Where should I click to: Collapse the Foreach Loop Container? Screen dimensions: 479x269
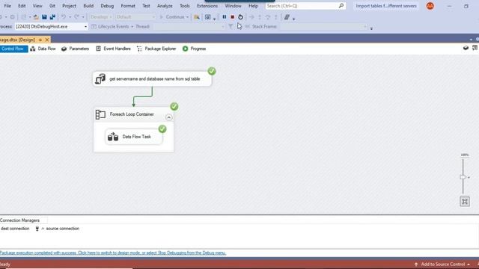tap(168, 117)
